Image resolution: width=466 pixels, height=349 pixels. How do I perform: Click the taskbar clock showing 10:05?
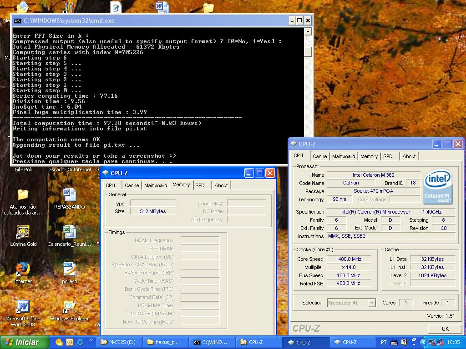tap(453, 343)
